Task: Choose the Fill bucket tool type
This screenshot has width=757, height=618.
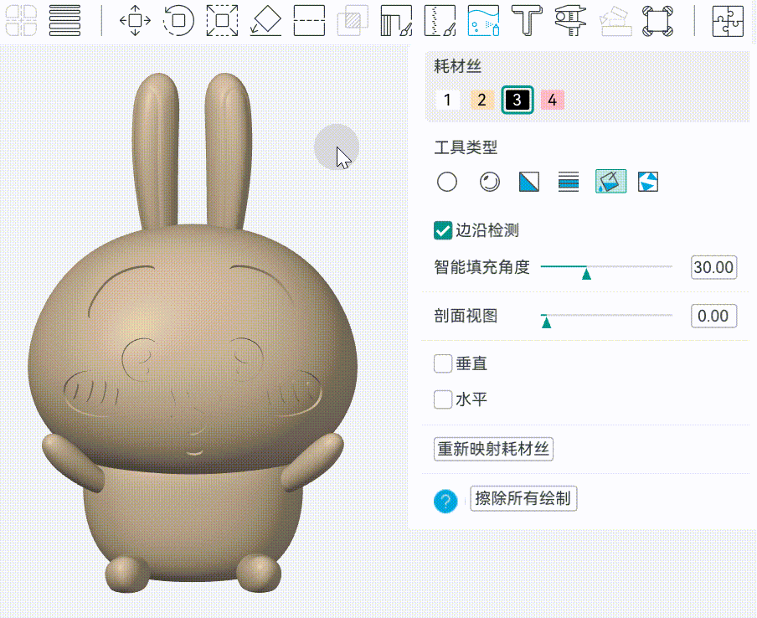Action: [x=611, y=182]
